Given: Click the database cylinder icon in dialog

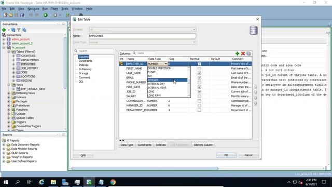Looking at the screenshot, I should (x=254, y=30).
